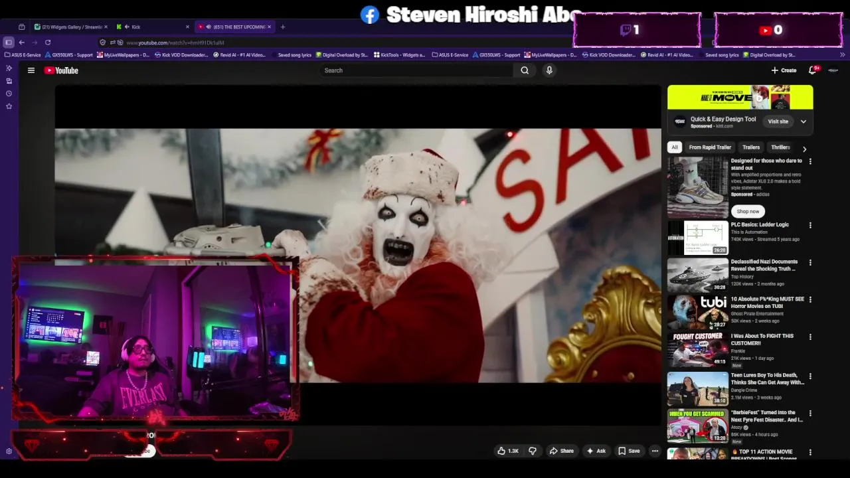
Task: Click the YouTube logo
Action: pyautogui.click(x=61, y=70)
